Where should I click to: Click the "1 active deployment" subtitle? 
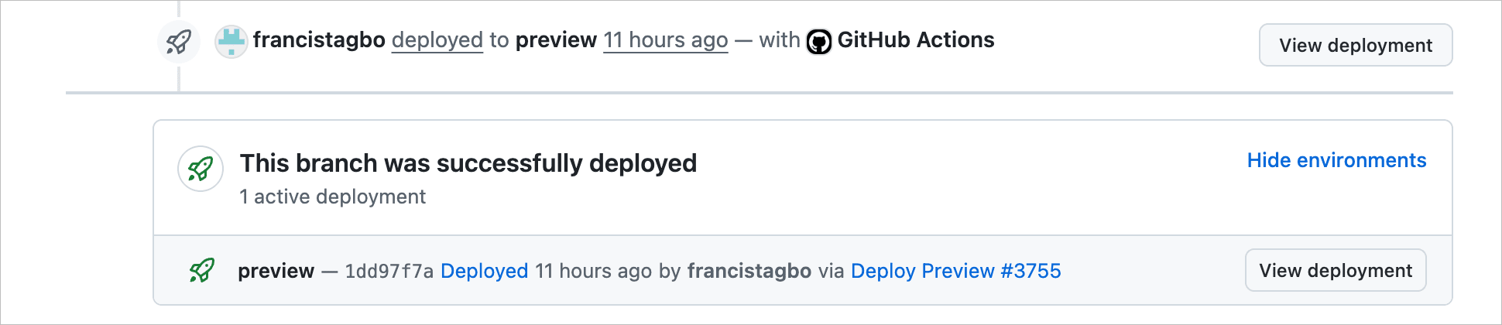click(333, 197)
